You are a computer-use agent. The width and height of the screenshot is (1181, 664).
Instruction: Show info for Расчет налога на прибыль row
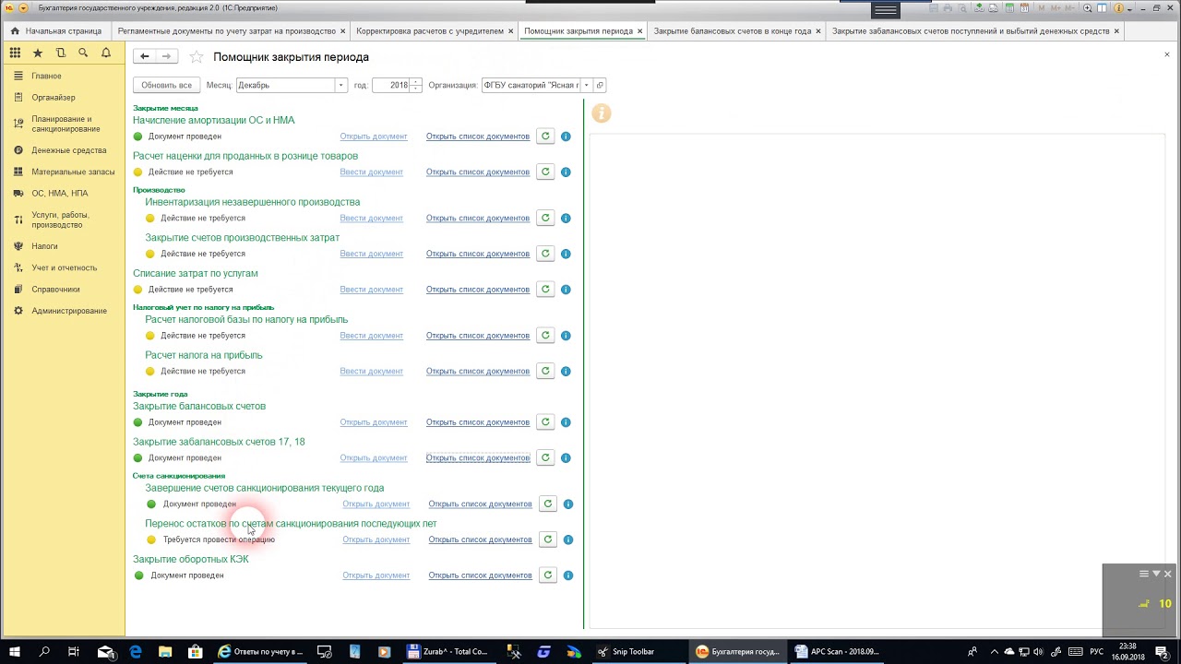tap(566, 371)
